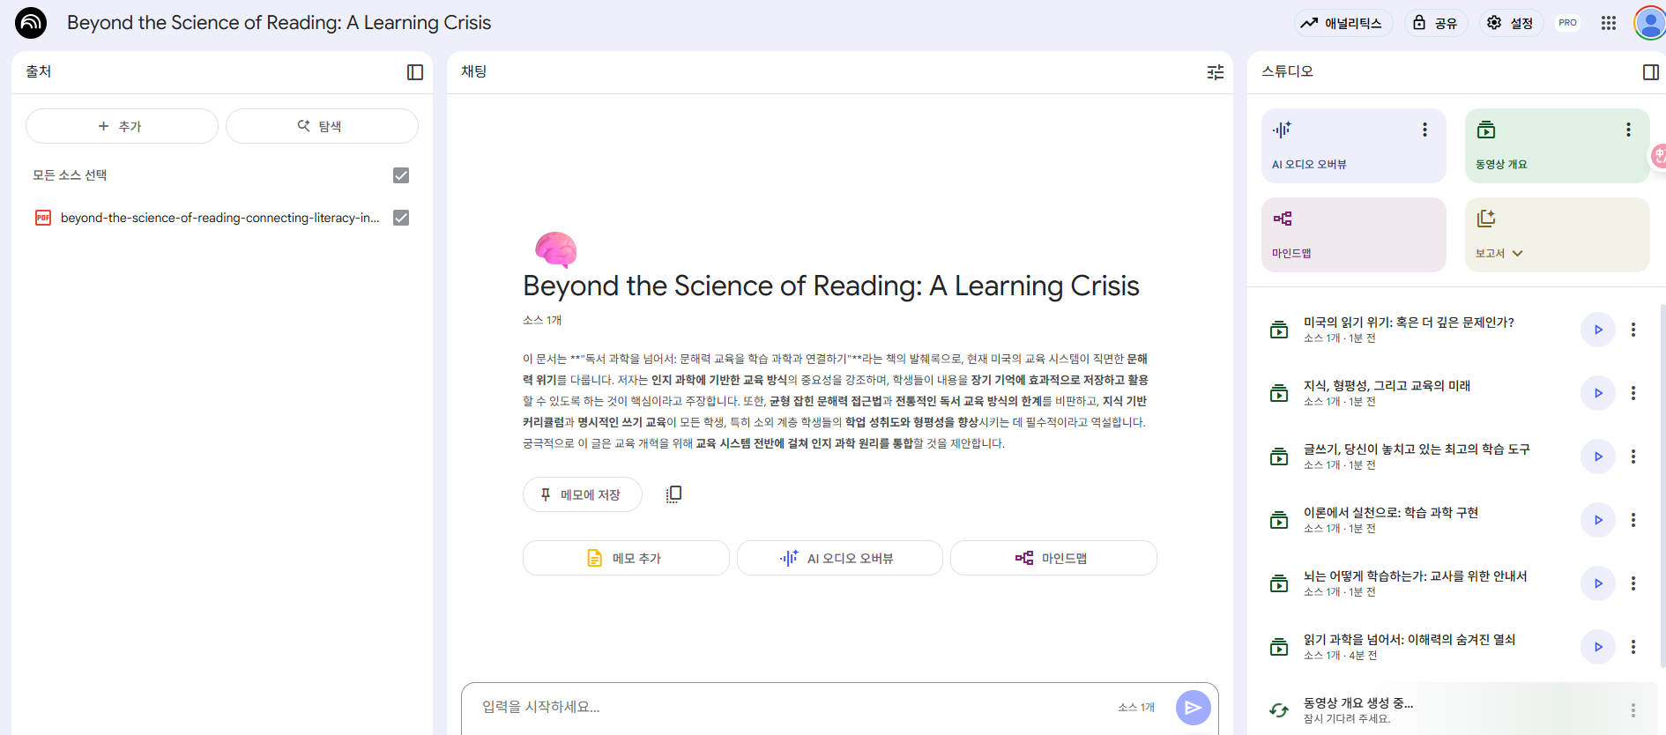Open the 설정 settings menu
The height and width of the screenshot is (735, 1666).
[1511, 23]
